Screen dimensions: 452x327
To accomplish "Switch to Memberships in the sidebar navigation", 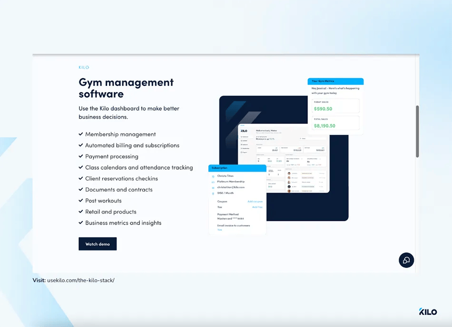I will point(241,148).
